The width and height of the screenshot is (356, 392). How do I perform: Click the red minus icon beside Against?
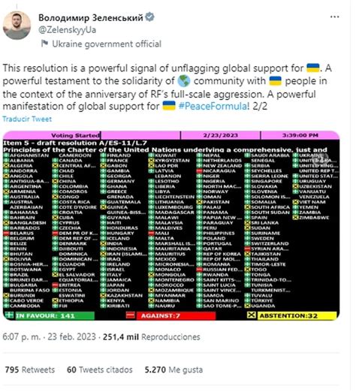click(131, 315)
